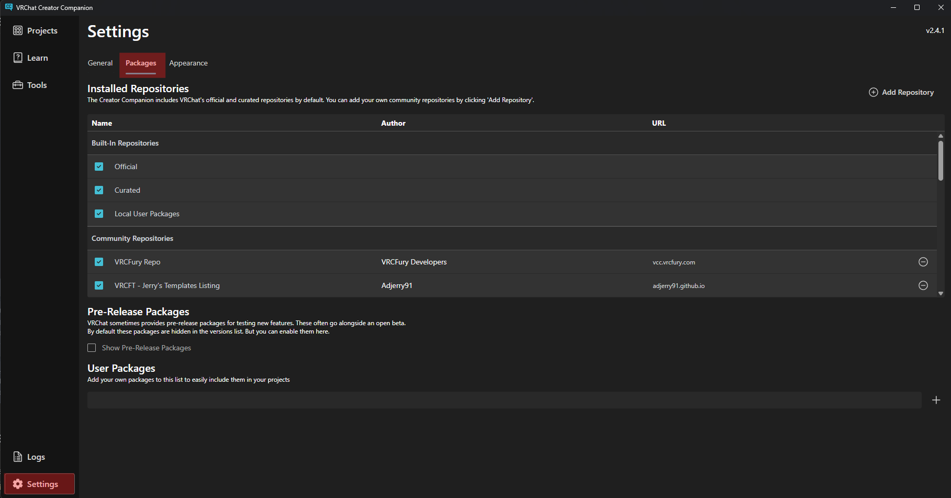Click the Community Repositories group header
The height and width of the screenshot is (498, 951).
132,238
